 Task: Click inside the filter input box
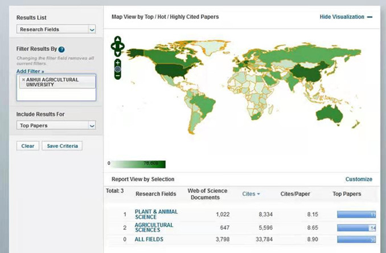tap(56, 94)
